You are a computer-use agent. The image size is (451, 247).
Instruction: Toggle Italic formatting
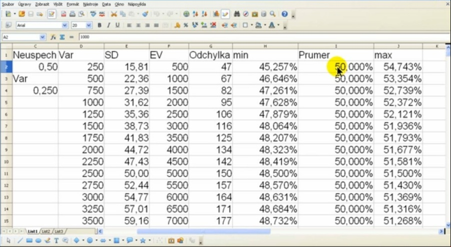(x=109, y=25)
